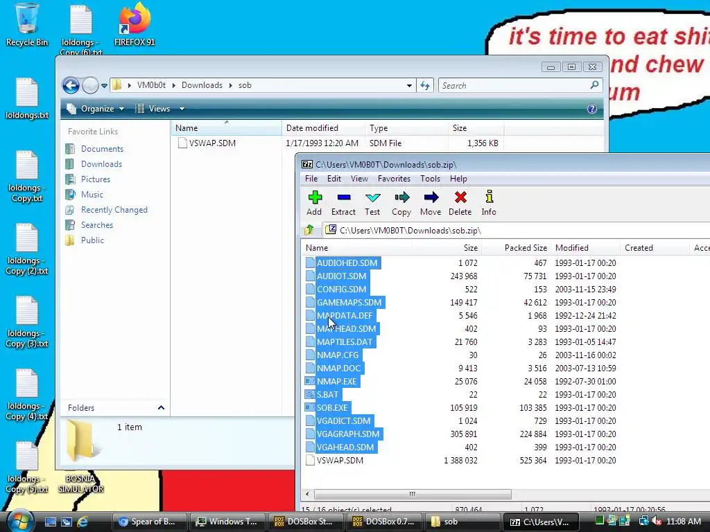
Task: Click the muted volume tray icon
Action: point(657,522)
